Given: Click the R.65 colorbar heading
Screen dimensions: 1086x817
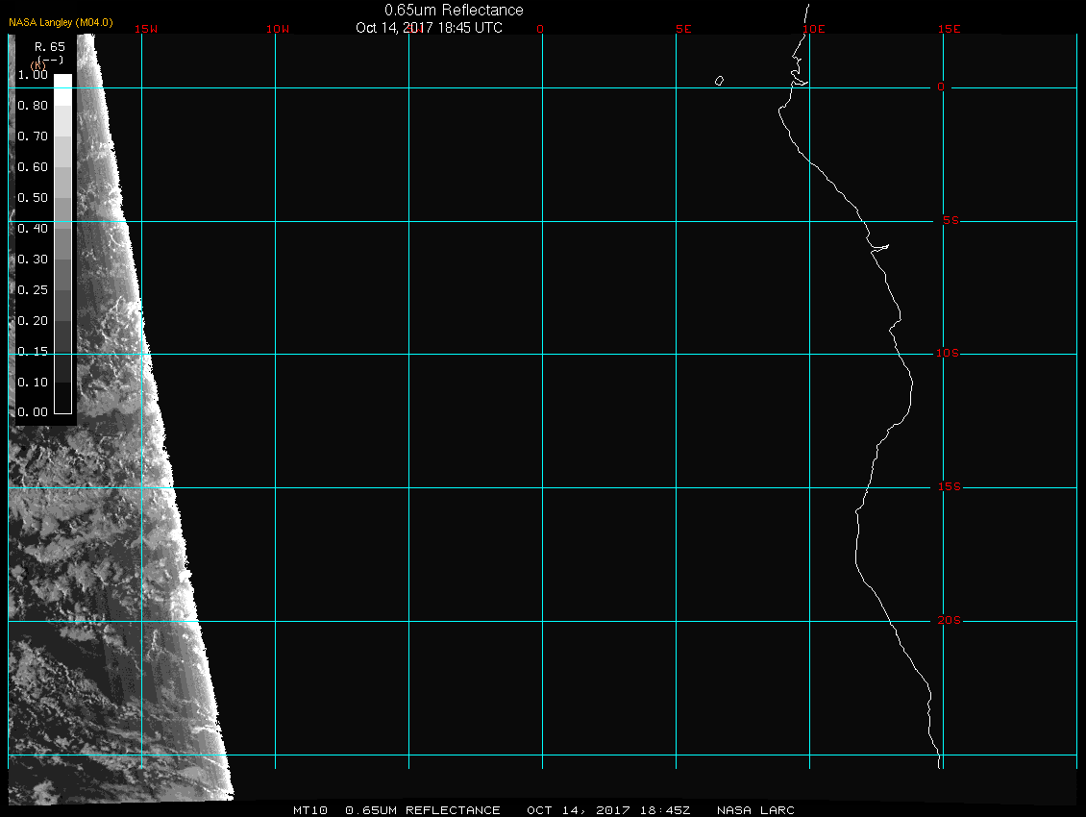Looking at the screenshot, I should click(49, 46).
